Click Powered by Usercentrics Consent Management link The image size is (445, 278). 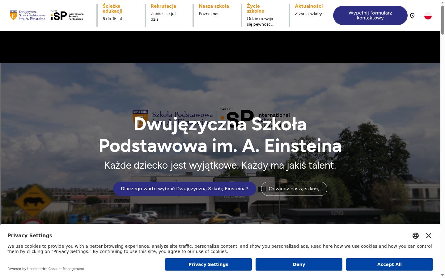(46, 269)
